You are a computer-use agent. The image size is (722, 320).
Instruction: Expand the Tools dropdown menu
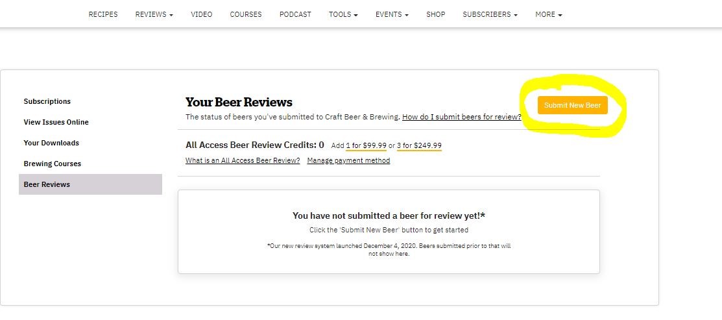point(344,14)
